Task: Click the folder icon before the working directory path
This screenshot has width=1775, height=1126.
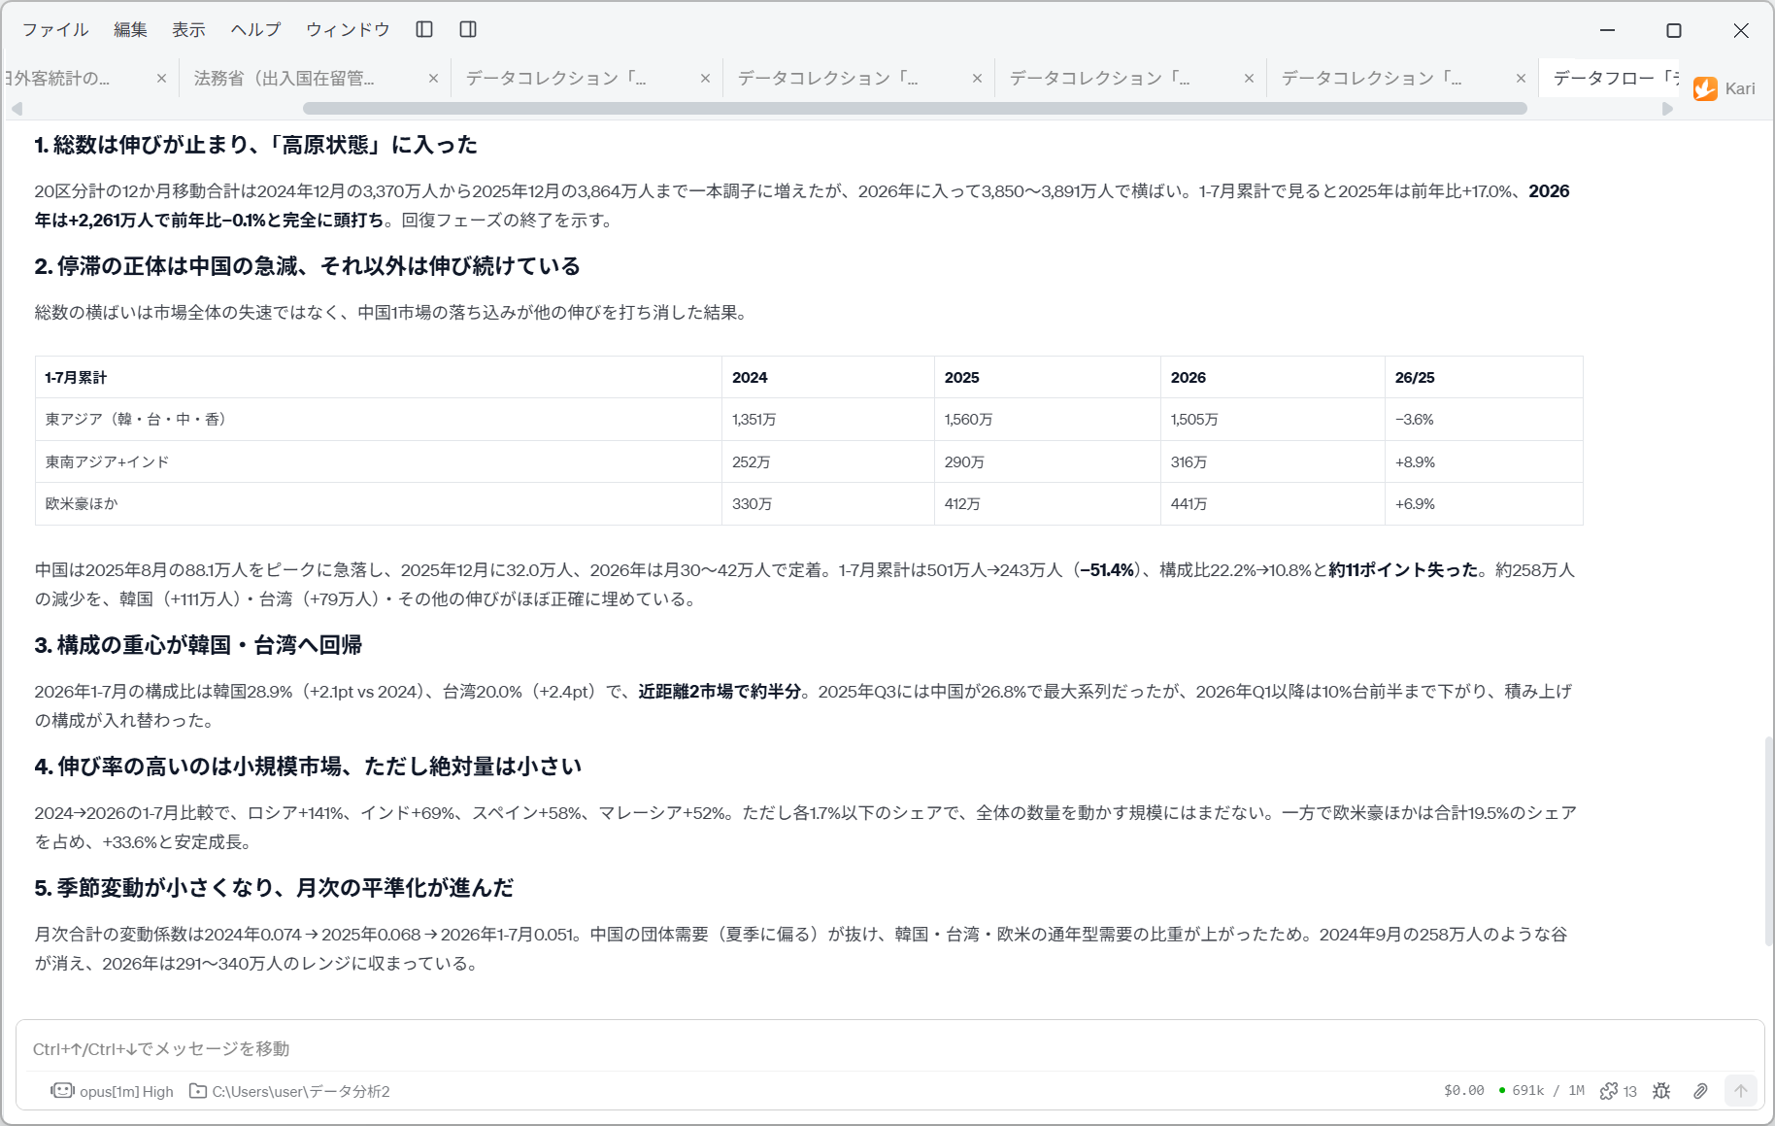Action: 198,1091
